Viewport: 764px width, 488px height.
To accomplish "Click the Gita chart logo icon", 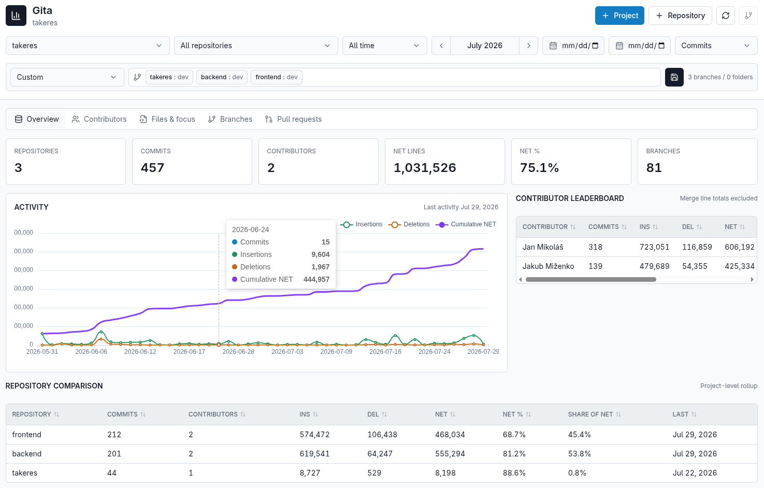I will [x=16, y=16].
